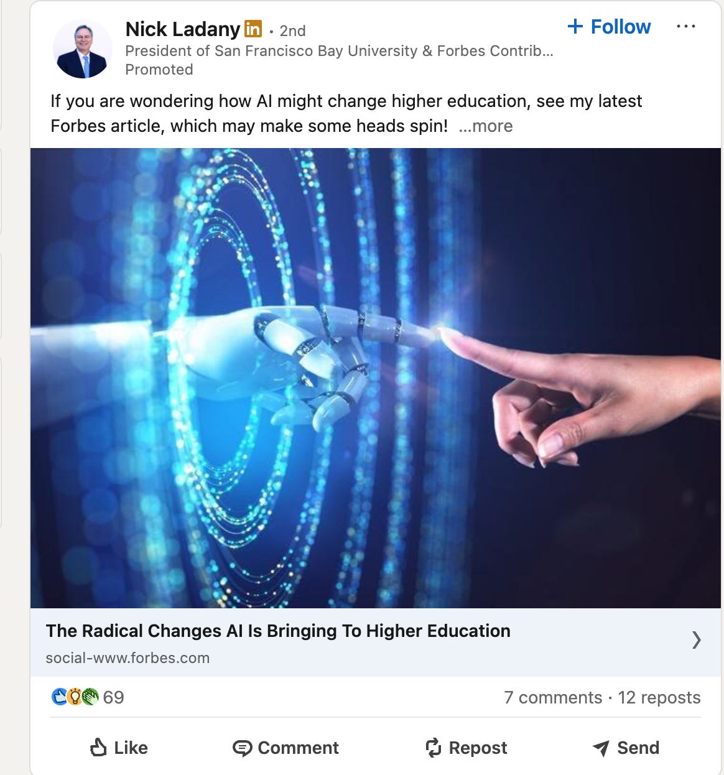Image resolution: width=724 pixels, height=775 pixels.
Task: Click the like reaction emoji icon
Action: pyautogui.click(x=59, y=697)
